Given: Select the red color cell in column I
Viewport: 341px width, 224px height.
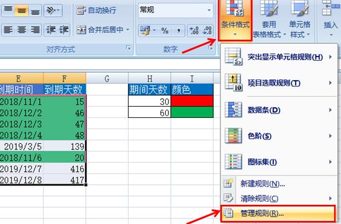Looking at the screenshot, I should tap(192, 101).
